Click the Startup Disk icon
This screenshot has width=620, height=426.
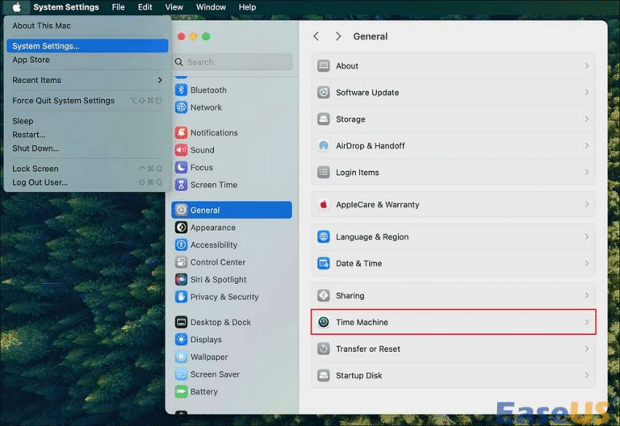(x=324, y=376)
